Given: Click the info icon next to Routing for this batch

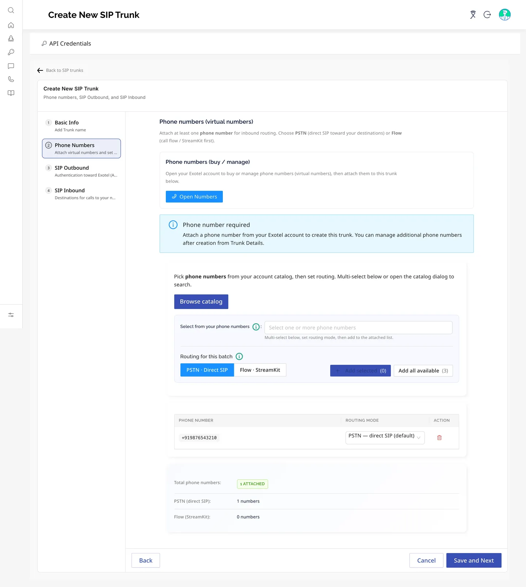Looking at the screenshot, I should click(239, 356).
